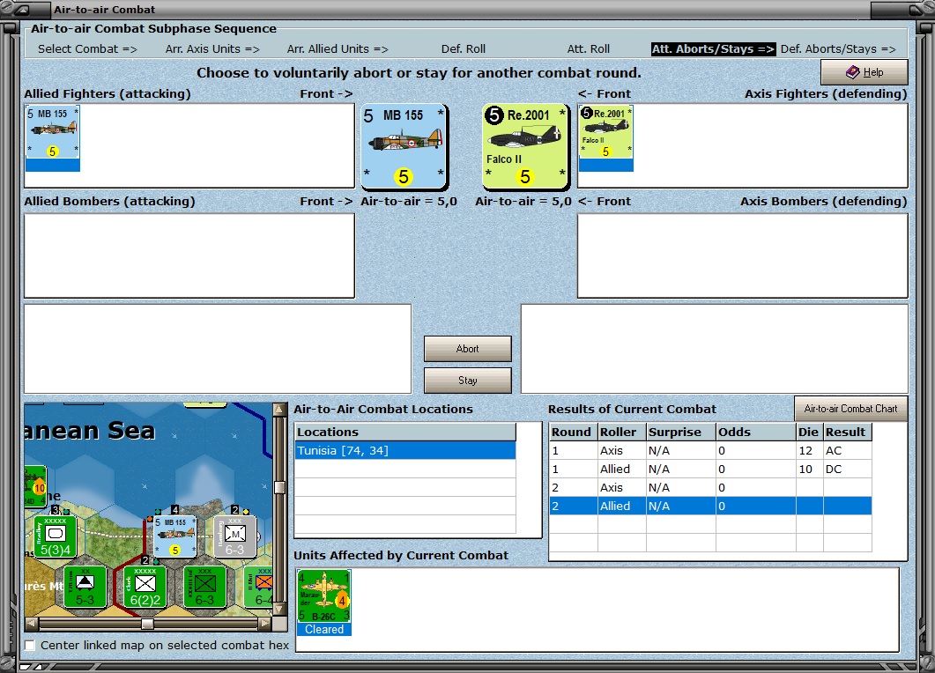The height and width of the screenshot is (673, 935).
Task: Select the small Re.2001 counter in Axis Fighters list
Action: tap(605, 138)
